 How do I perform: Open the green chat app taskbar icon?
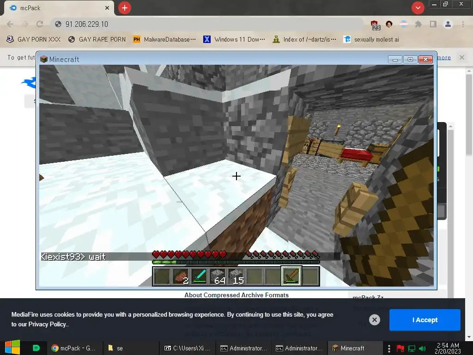(36, 348)
